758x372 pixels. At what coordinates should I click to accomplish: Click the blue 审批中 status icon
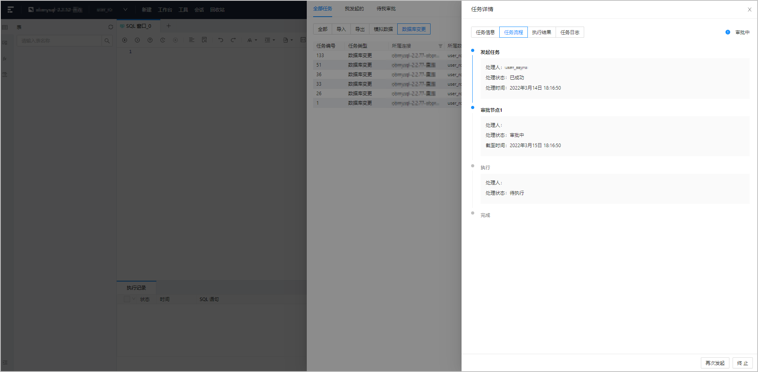pyautogui.click(x=727, y=32)
